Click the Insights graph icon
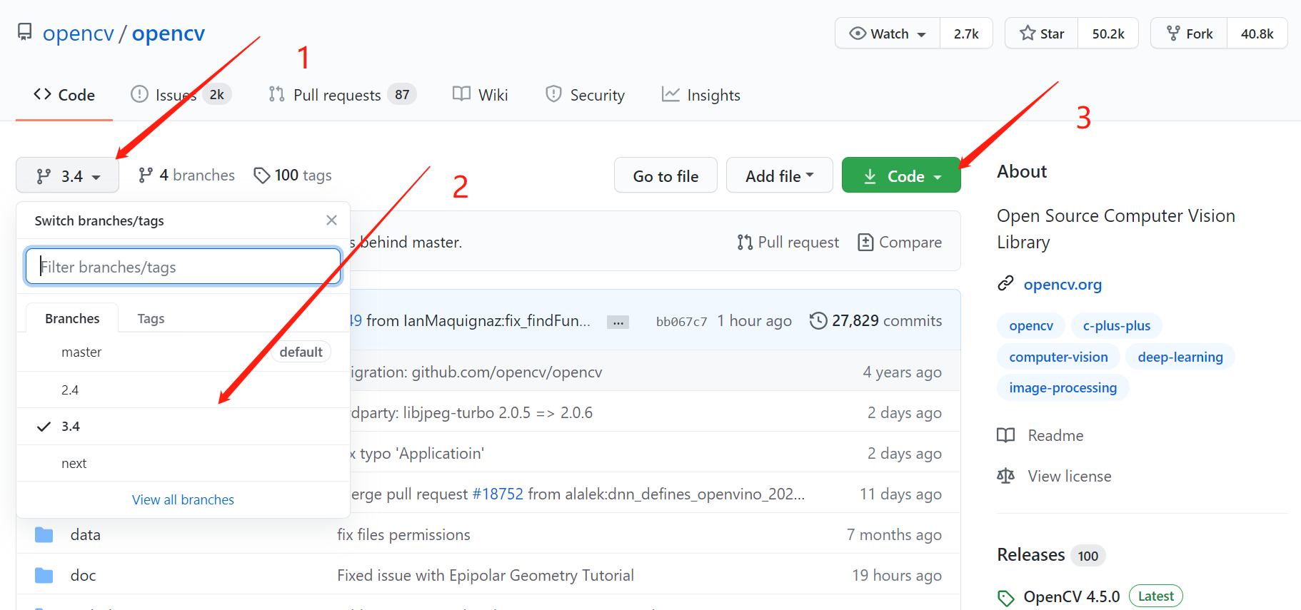The height and width of the screenshot is (610, 1301). point(670,94)
